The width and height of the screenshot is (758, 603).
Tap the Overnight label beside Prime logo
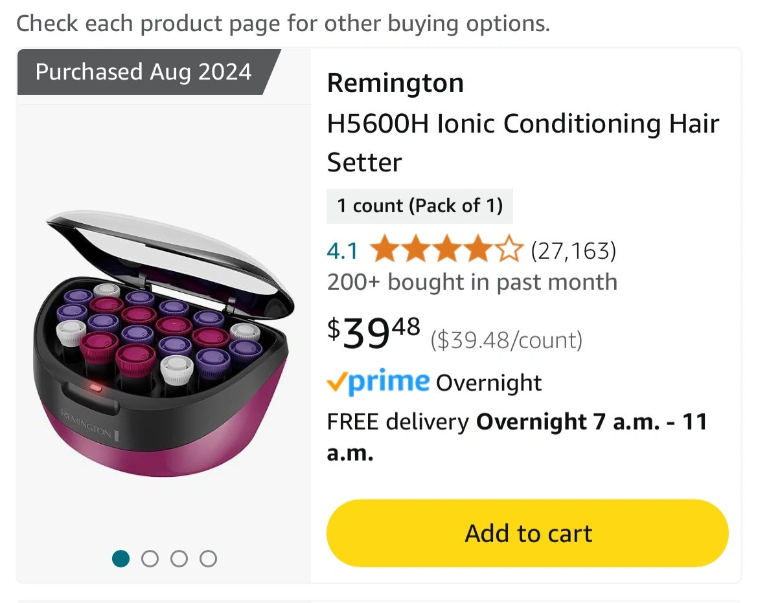(488, 383)
